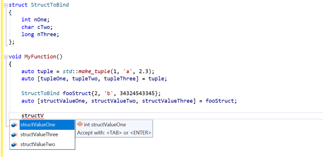Click the 'int structValueOne' tooltip text
This screenshot has width=323, height=157.
point(105,125)
